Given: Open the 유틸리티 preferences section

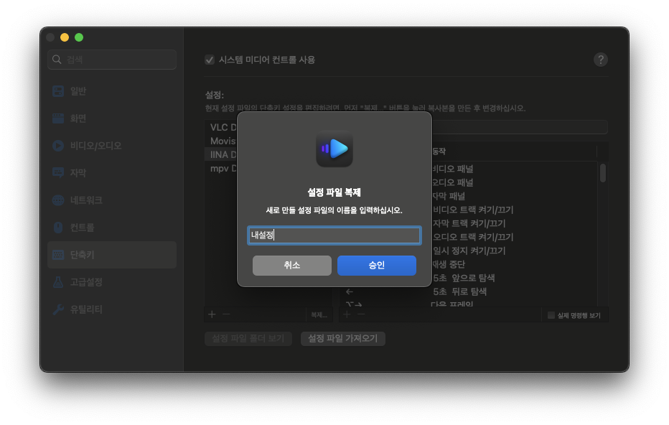Looking at the screenshot, I should [x=112, y=309].
